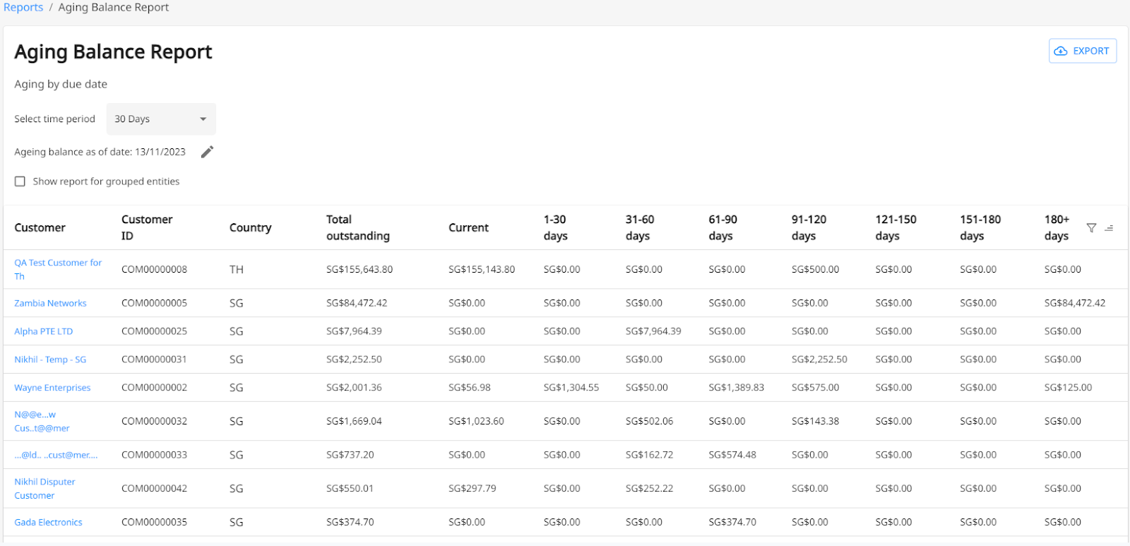Open Zambia Networks customer link
Viewport: 1130px width, 546px height.
tap(50, 303)
